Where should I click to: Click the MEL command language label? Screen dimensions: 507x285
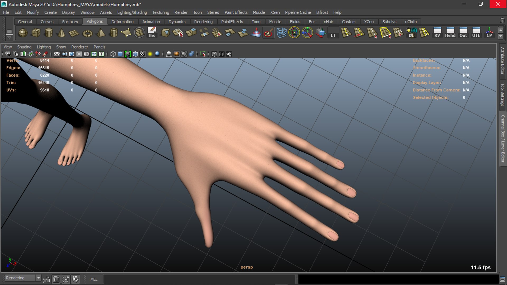point(94,279)
